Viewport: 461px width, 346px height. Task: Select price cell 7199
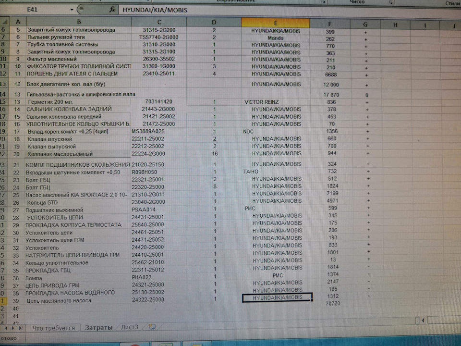pyautogui.click(x=332, y=193)
